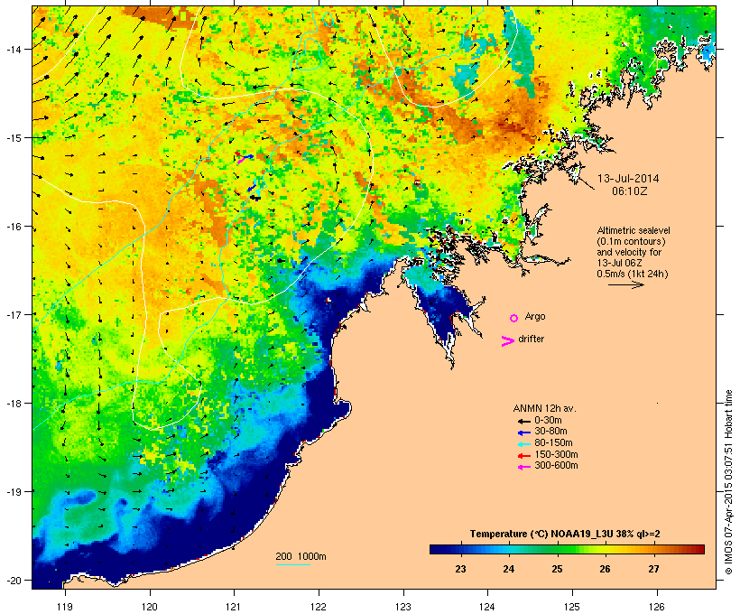Click the latitude axis label '-14'
740x614 pixels.
coord(13,50)
